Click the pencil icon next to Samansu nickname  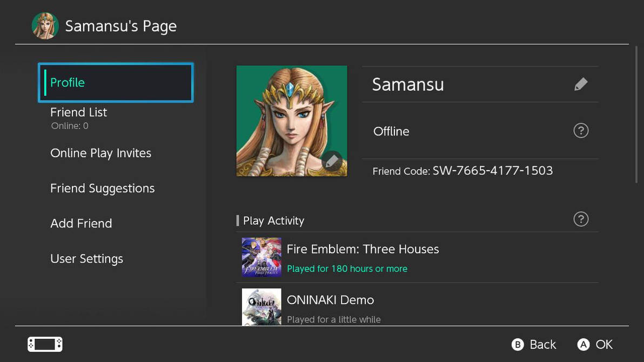(581, 84)
